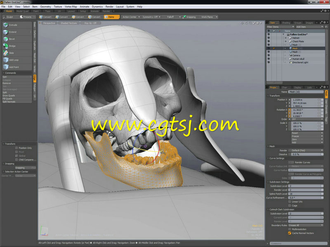This screenshot has height=247, width=330.
Task: Hide the Helmet item via eye icon
Action: pos(269,38)
